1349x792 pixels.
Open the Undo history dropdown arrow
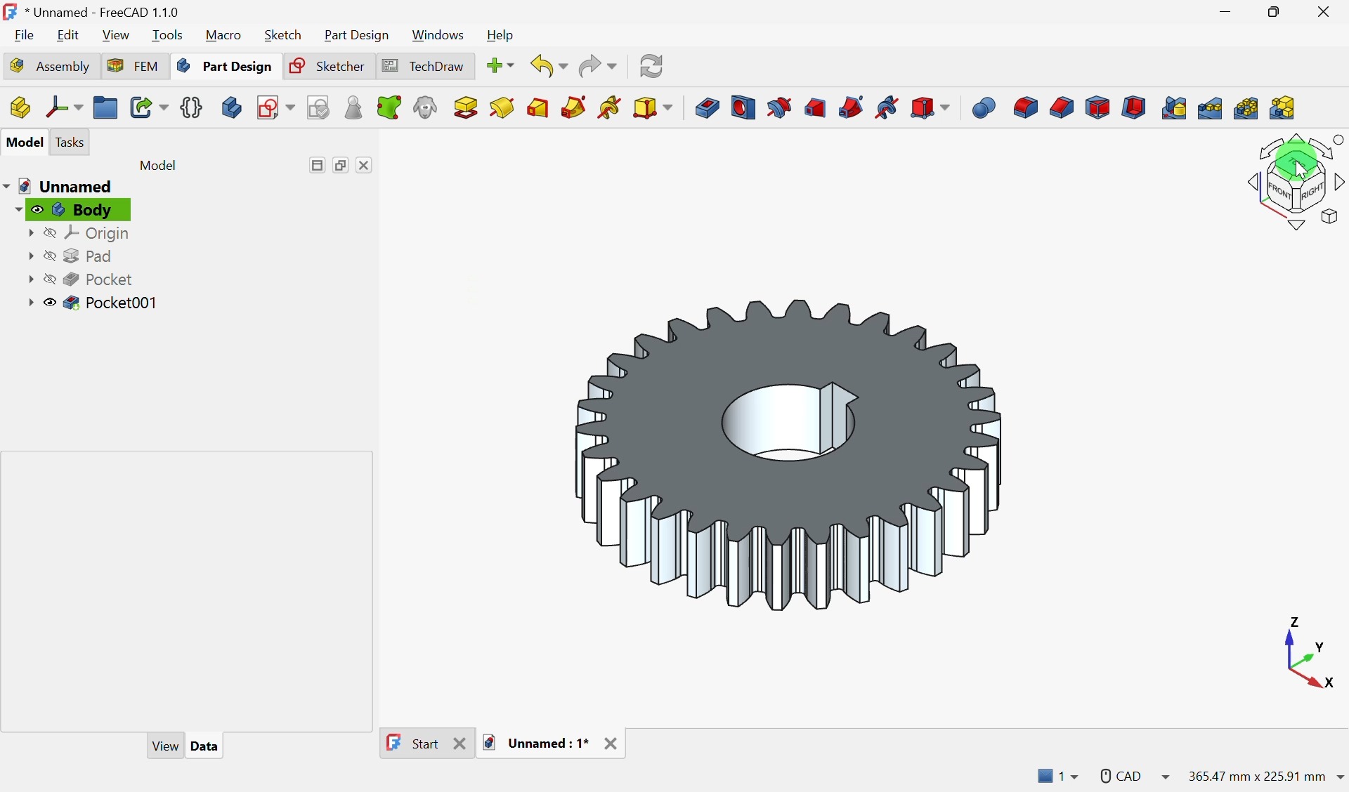pyautogui.click(x=564, y=67)
